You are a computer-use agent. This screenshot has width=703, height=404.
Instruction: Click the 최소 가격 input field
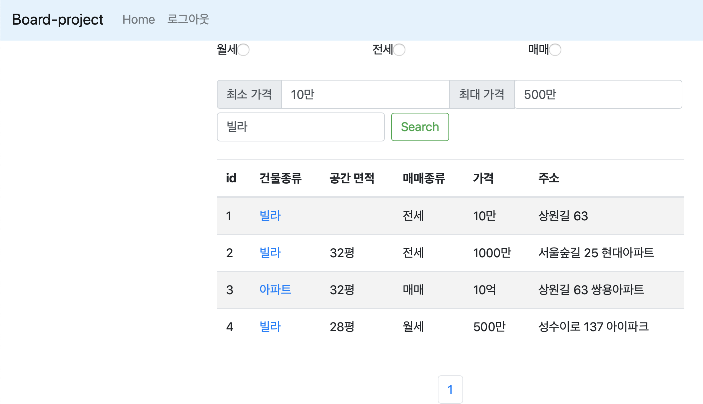365,95
